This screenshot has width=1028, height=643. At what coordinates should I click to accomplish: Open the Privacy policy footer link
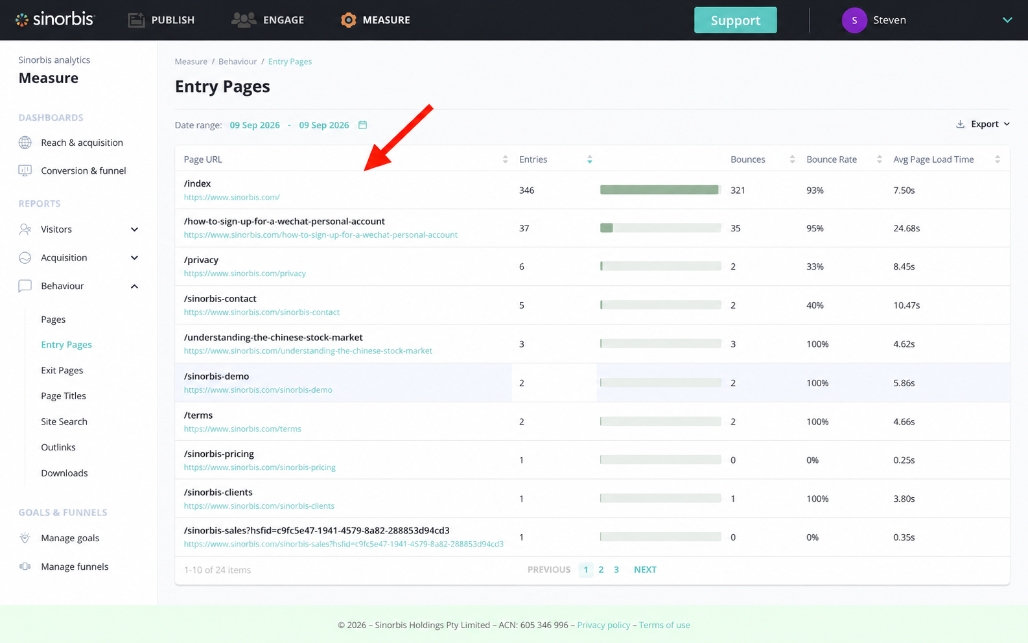pos(603,625)
